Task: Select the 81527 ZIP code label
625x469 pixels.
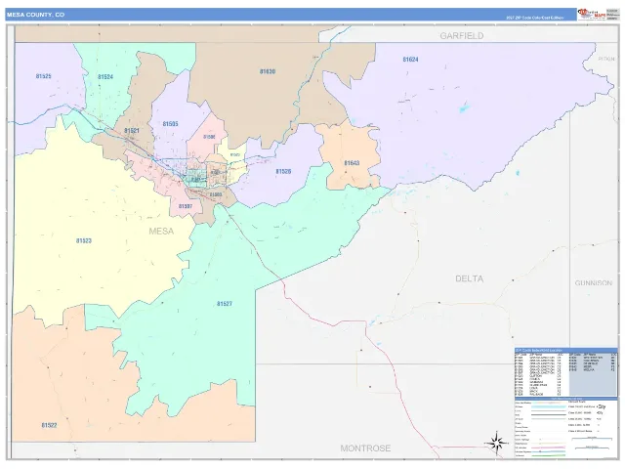Action: tap(225, 304)
